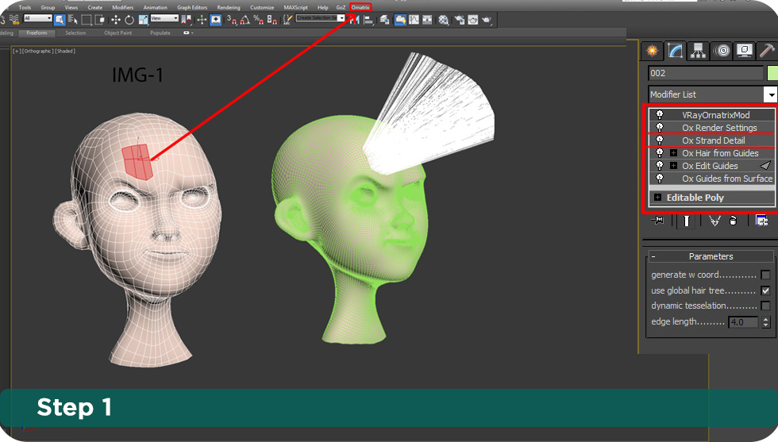
Task: Switch to the Freeform ribbon tab
Action: coord(37,33)
